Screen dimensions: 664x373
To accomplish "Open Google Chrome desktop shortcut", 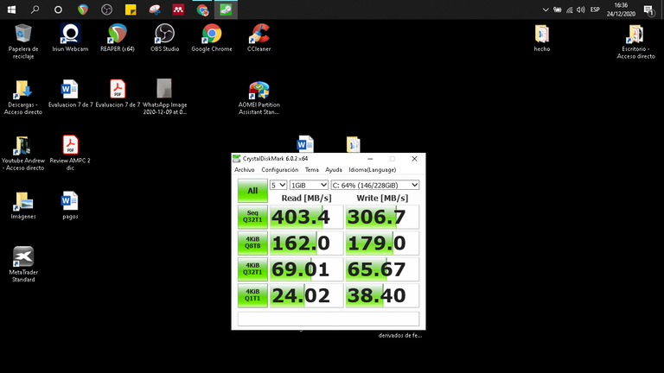I will click(212, 38).
